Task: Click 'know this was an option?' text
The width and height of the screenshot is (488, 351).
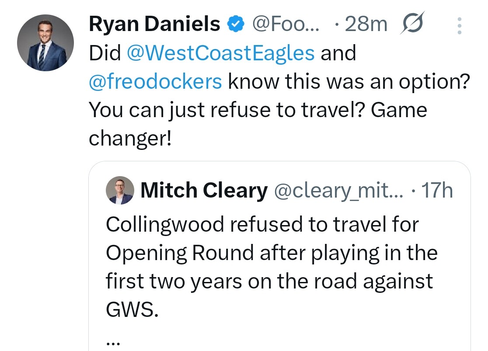Action: coord(349,82)
